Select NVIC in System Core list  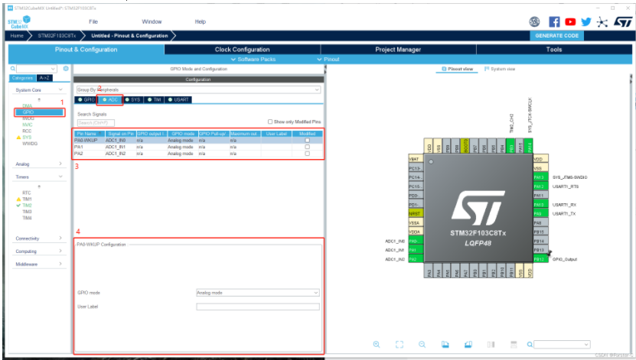point(28,125)
